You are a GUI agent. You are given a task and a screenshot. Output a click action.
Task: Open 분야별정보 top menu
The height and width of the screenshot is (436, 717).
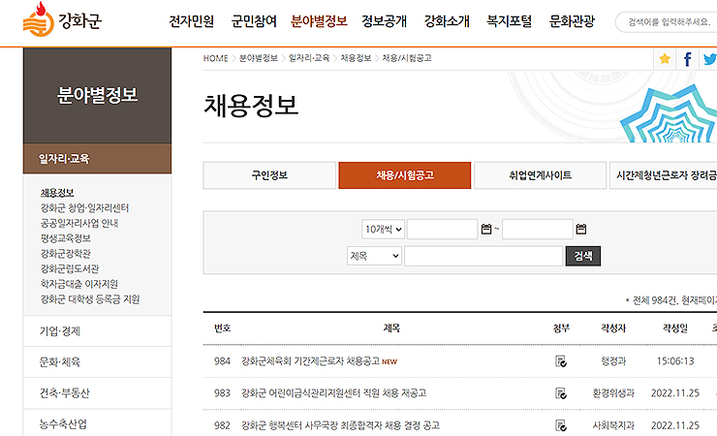click(x=319, y=21)
